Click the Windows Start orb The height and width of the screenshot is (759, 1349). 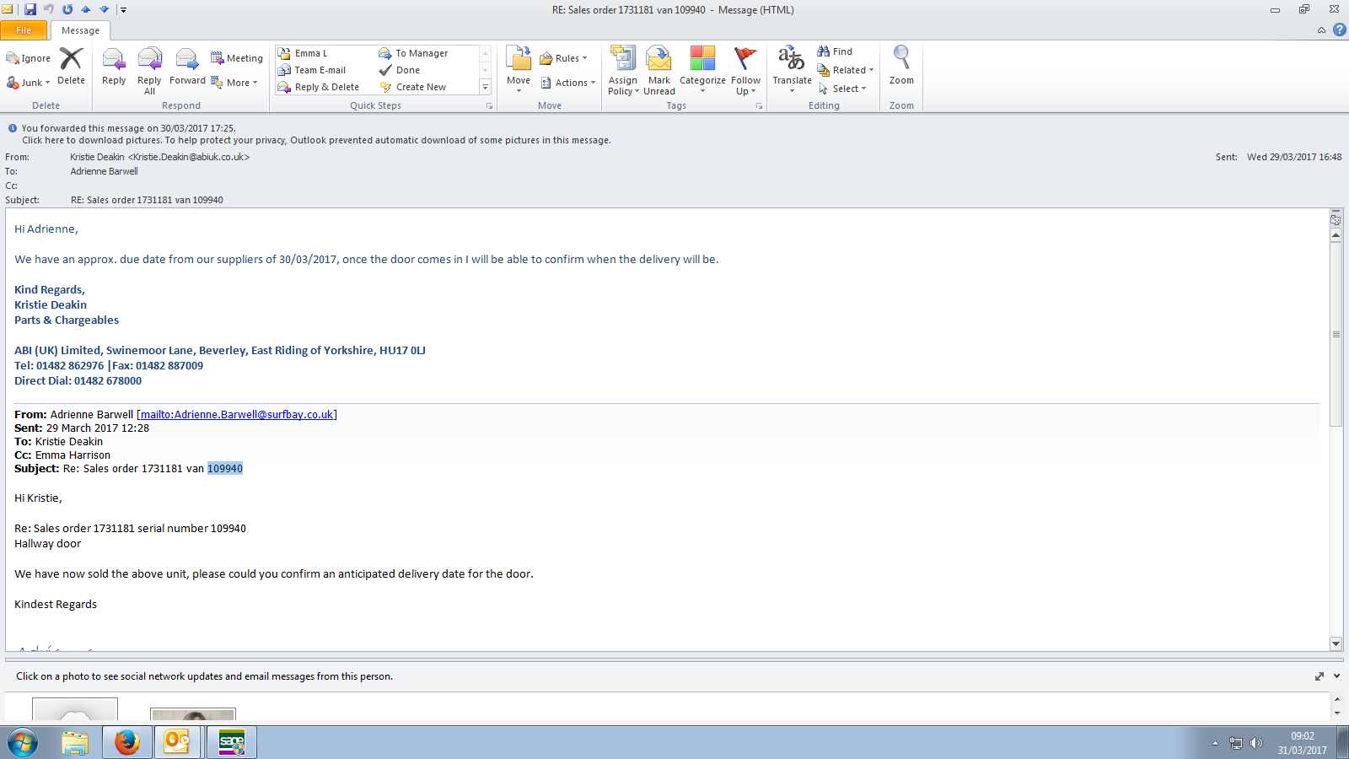click(23, 743)
